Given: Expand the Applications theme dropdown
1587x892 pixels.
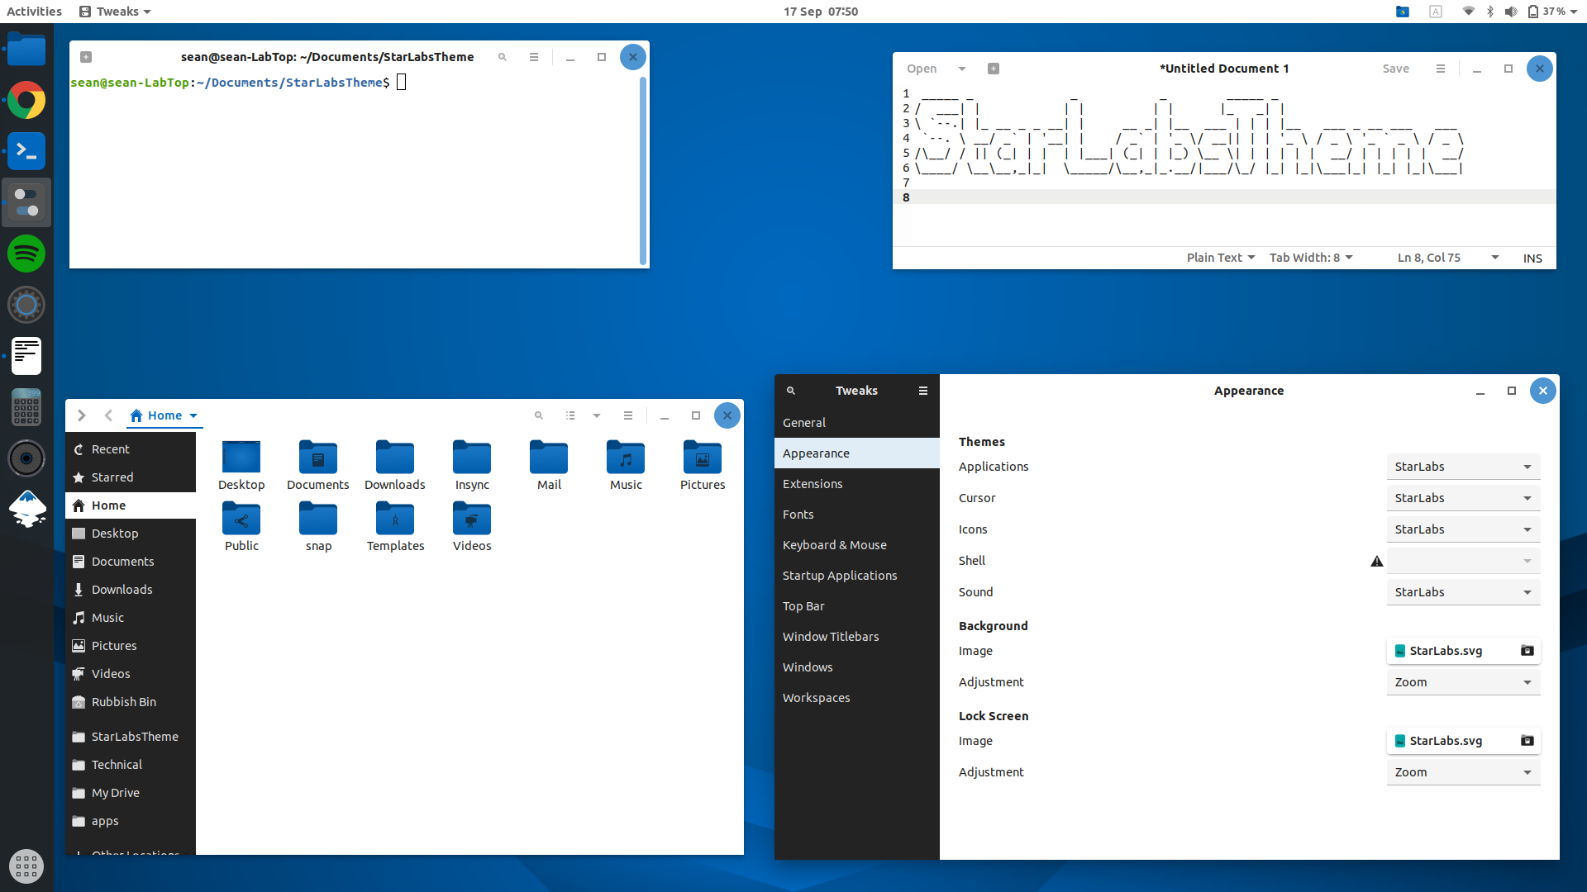Looking at the screenshot, I should 1462,467.
